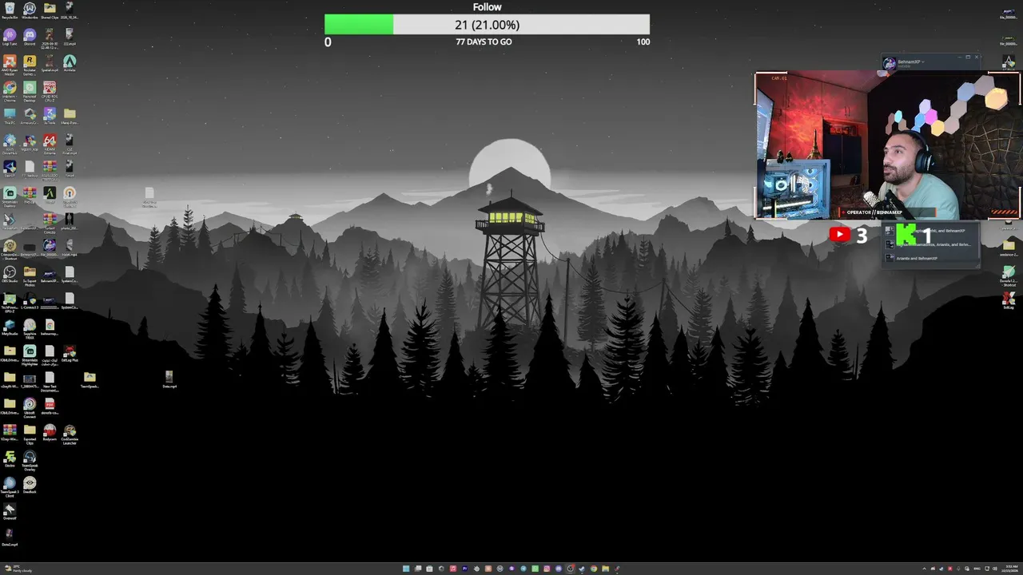Click the Follow goal progress bar

coord(487,25)
